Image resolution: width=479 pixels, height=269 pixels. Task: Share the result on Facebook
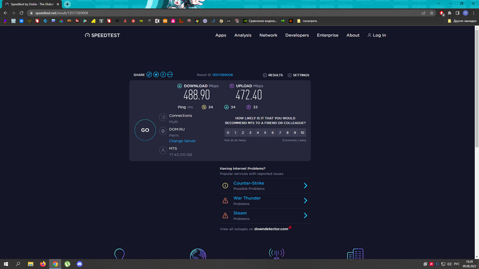coord(163,75)
